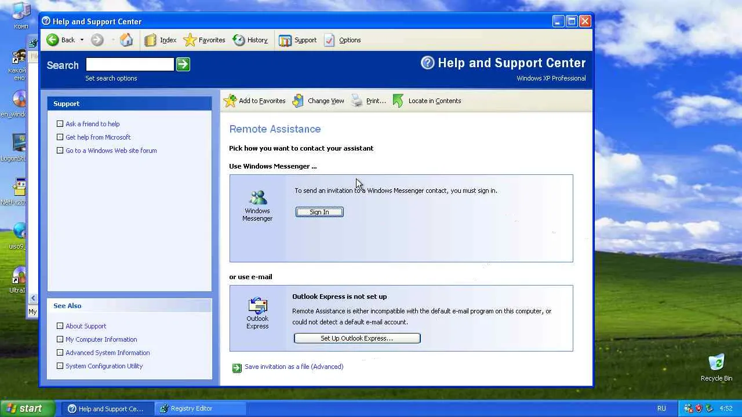The height and width of the screenshot is (417, 742).
Task: Click the left scroll arrow in the background window
Action: pos(33,298)
